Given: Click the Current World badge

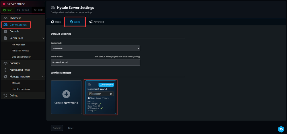Looking at the screenshot, I should point(106,85).
